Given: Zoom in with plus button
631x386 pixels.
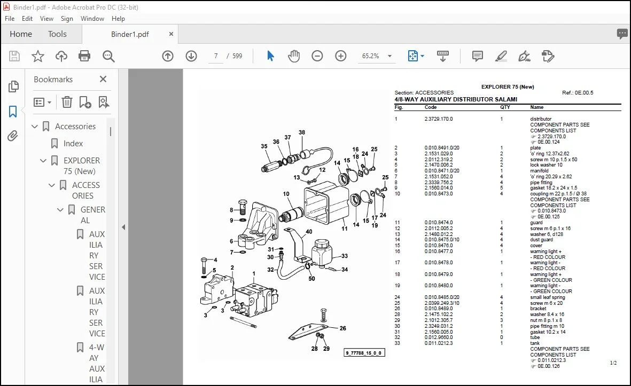Looking at the screenshot, I should [340, 56].
